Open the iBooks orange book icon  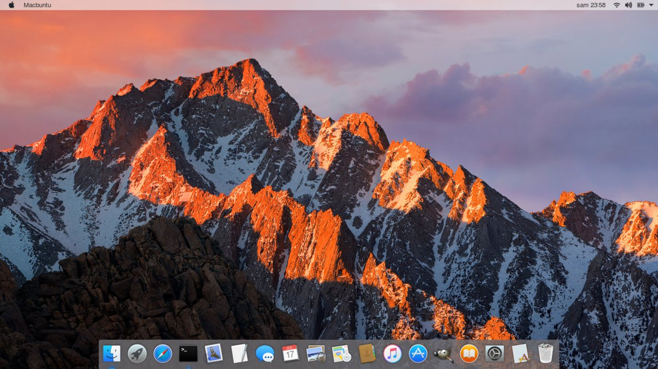pos(469,354)
